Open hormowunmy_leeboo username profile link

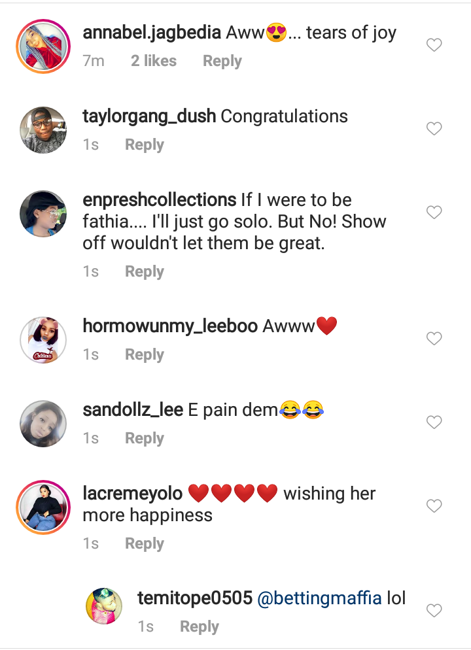pyautogui.click(x=169, y=326)
